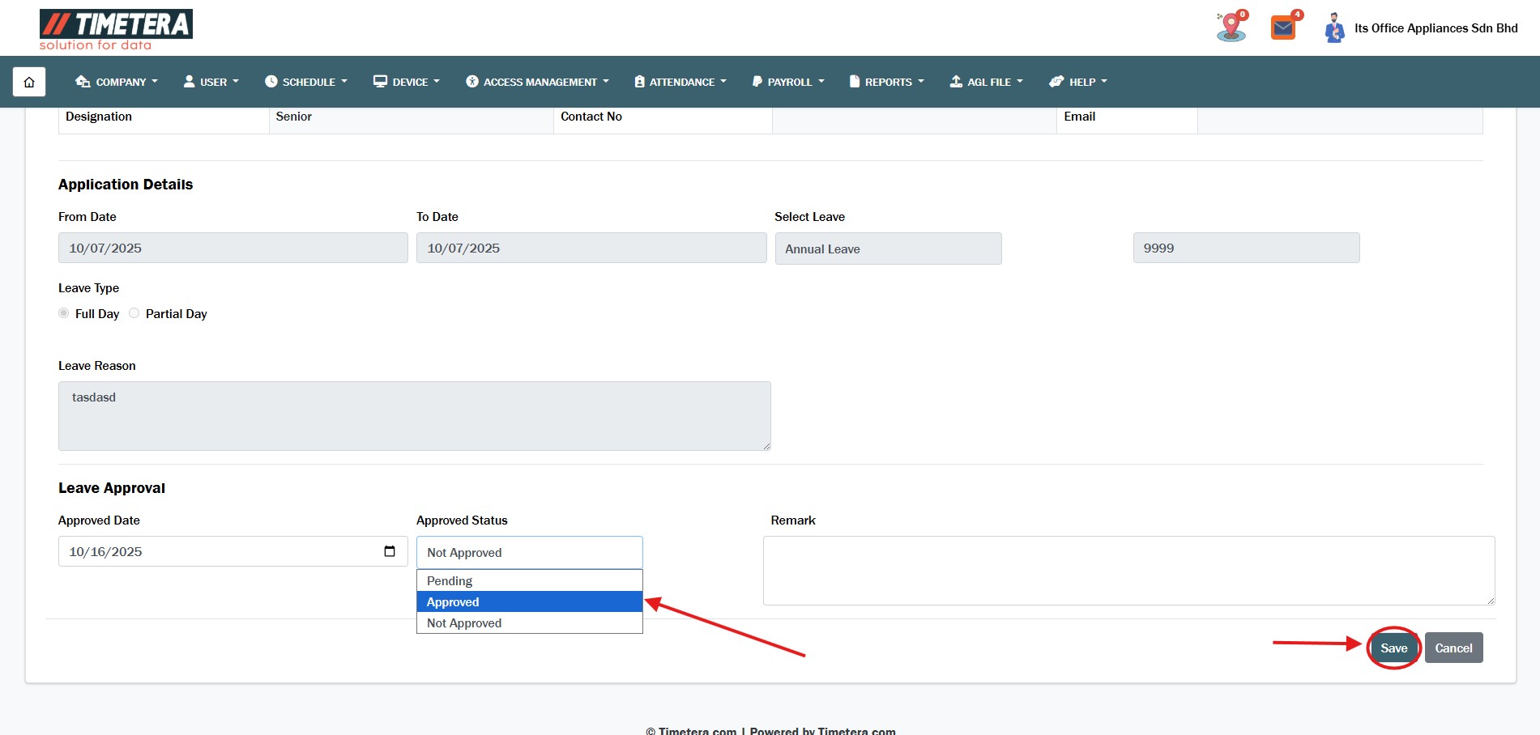Open calendar picker in Approved Date
The height and width of the screenshot is (735, 1540).
[390, 551]
